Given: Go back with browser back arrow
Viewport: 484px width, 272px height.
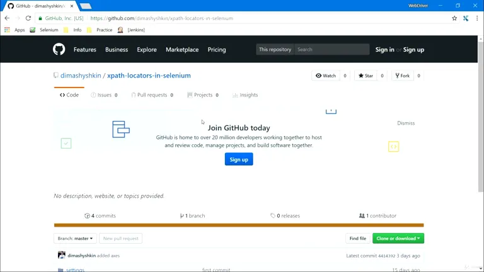Looking at the screenshot, I should pyautogui.click(x=7, y=18).
